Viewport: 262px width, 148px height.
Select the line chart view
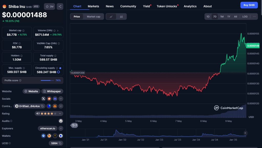coord(111,17)
